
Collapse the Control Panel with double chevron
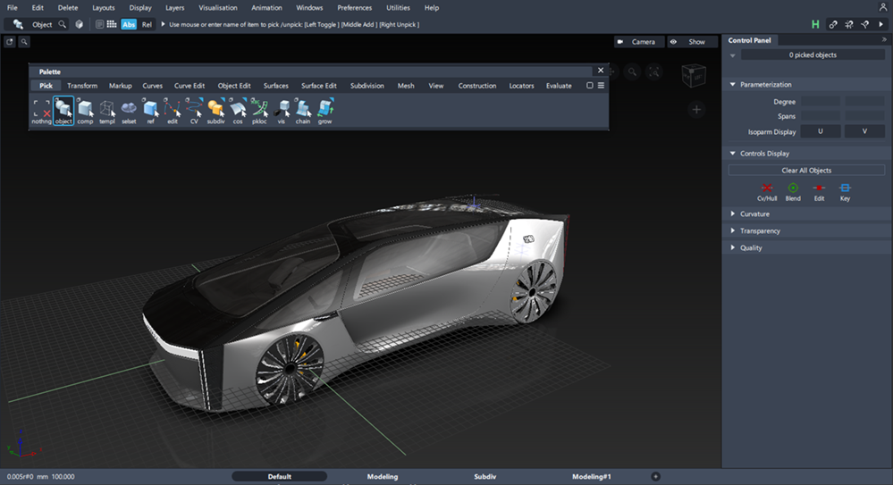884,40
